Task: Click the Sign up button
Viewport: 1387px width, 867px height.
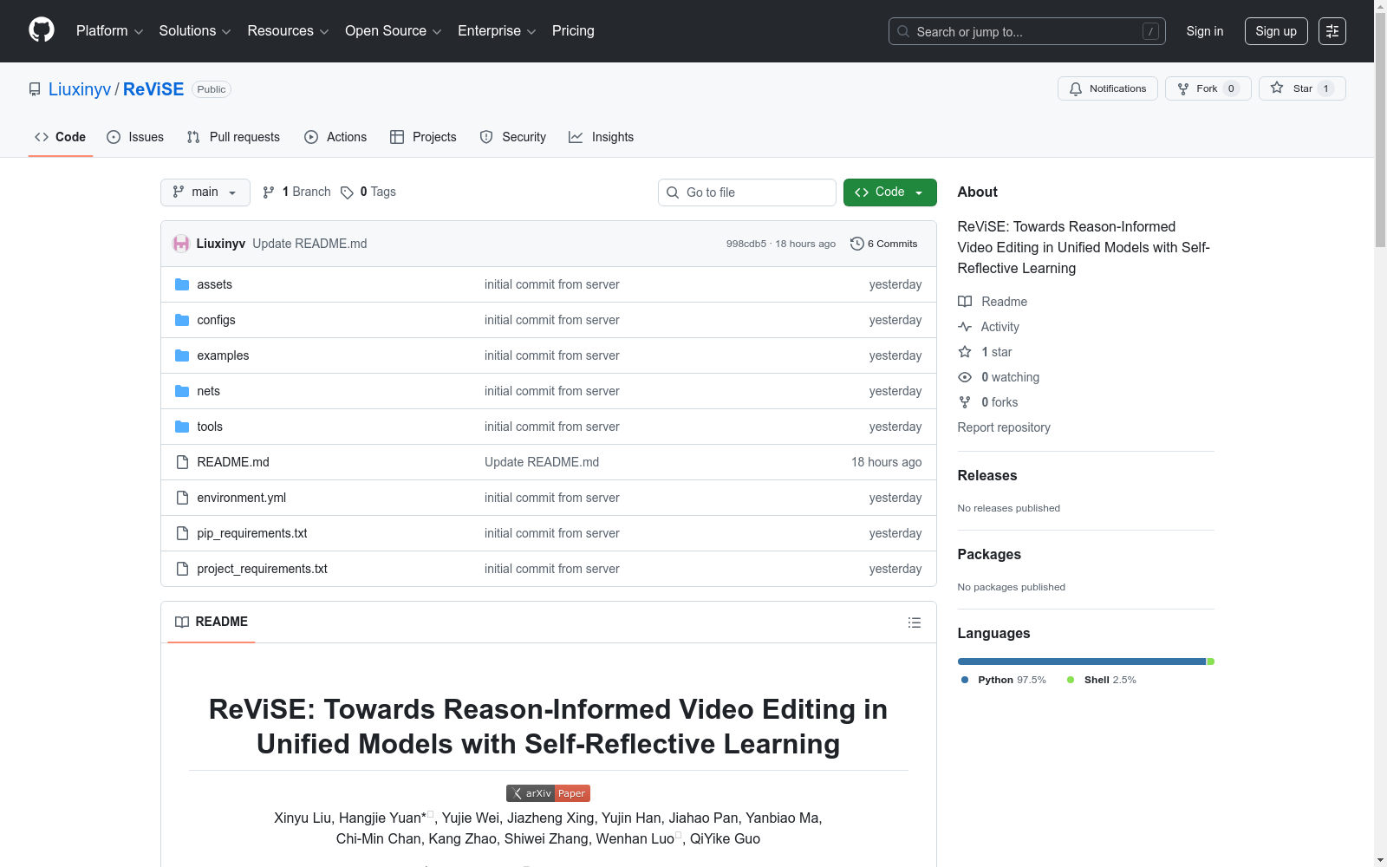Action: click(1276, 31)
